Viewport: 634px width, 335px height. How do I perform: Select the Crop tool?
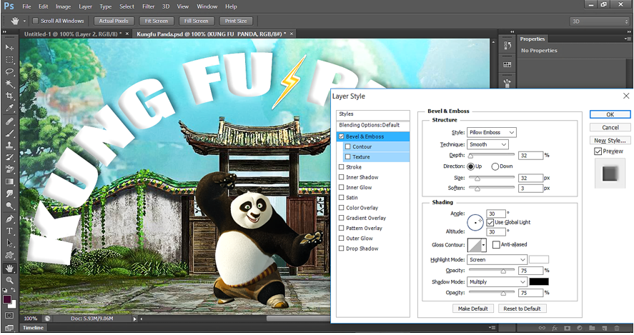[x=9, y=96]
